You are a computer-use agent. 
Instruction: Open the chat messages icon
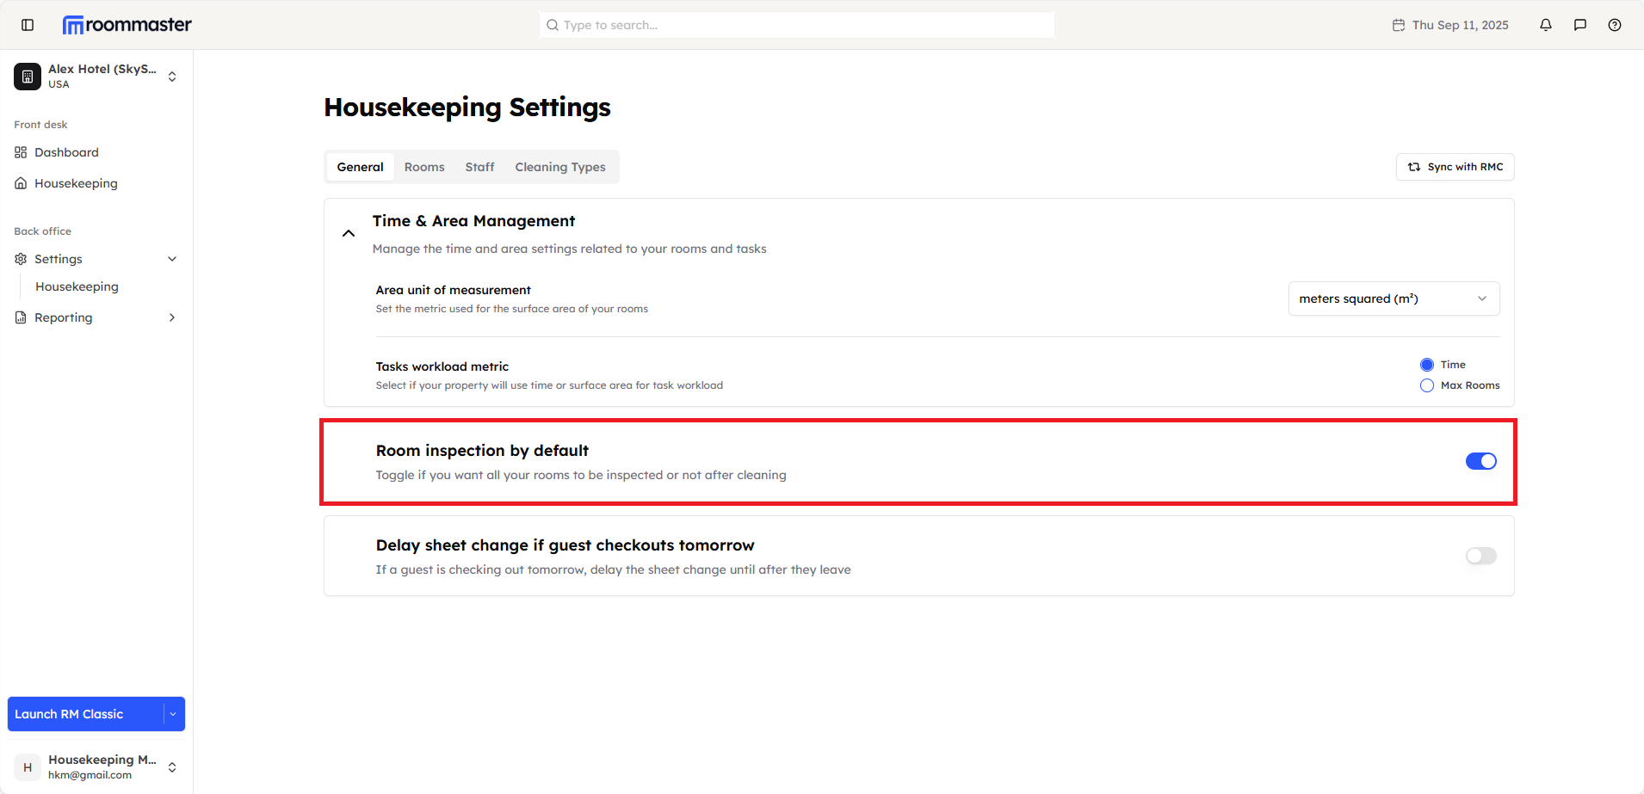(1580, 25)
